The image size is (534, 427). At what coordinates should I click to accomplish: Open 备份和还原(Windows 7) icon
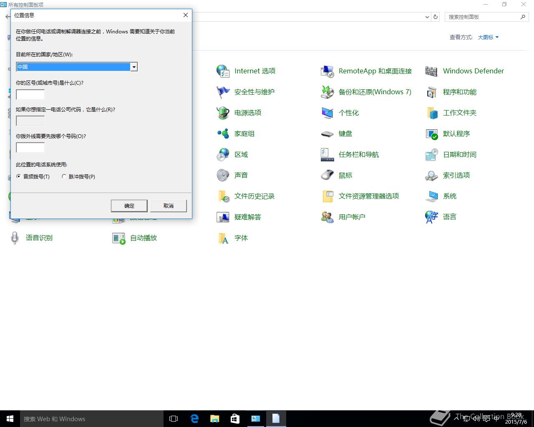(x=327, y=92)
